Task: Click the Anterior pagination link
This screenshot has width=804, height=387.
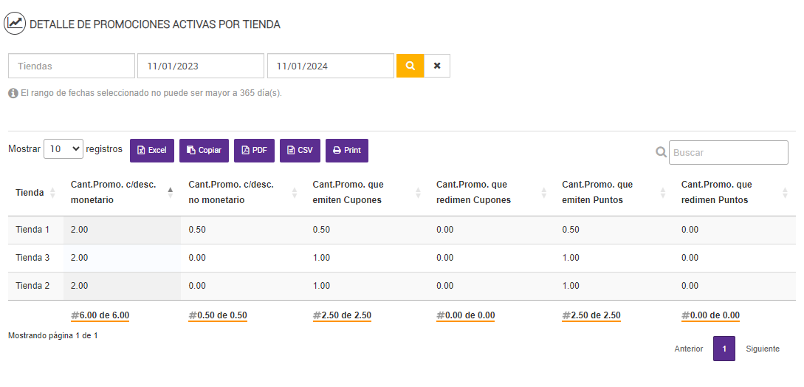Action: click(689, 349)
